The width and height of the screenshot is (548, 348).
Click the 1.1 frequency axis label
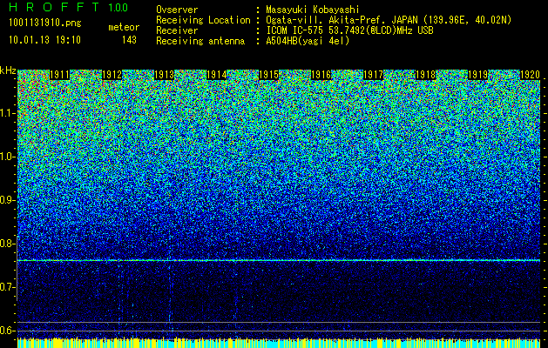tap(7, 113)
